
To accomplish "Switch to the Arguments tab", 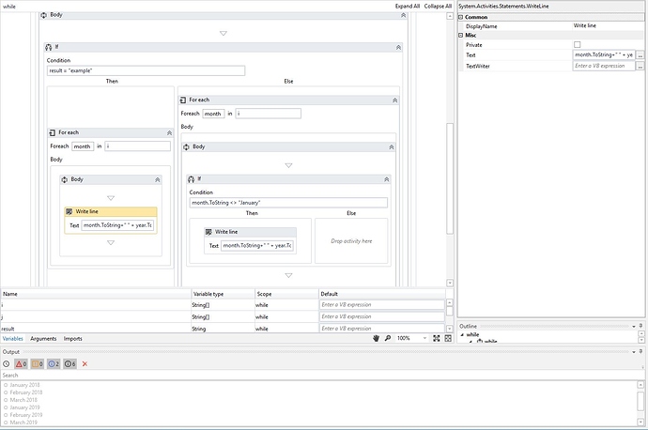I will [x=43, y=339].
